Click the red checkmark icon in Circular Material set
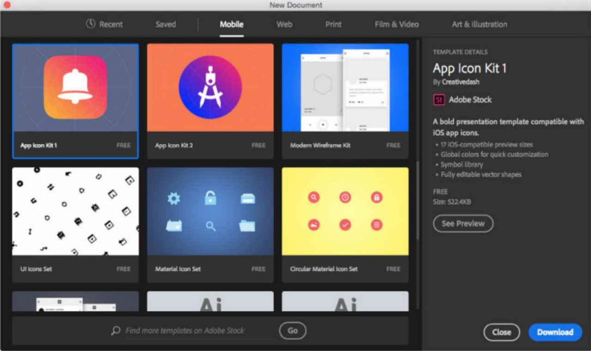 345,225
